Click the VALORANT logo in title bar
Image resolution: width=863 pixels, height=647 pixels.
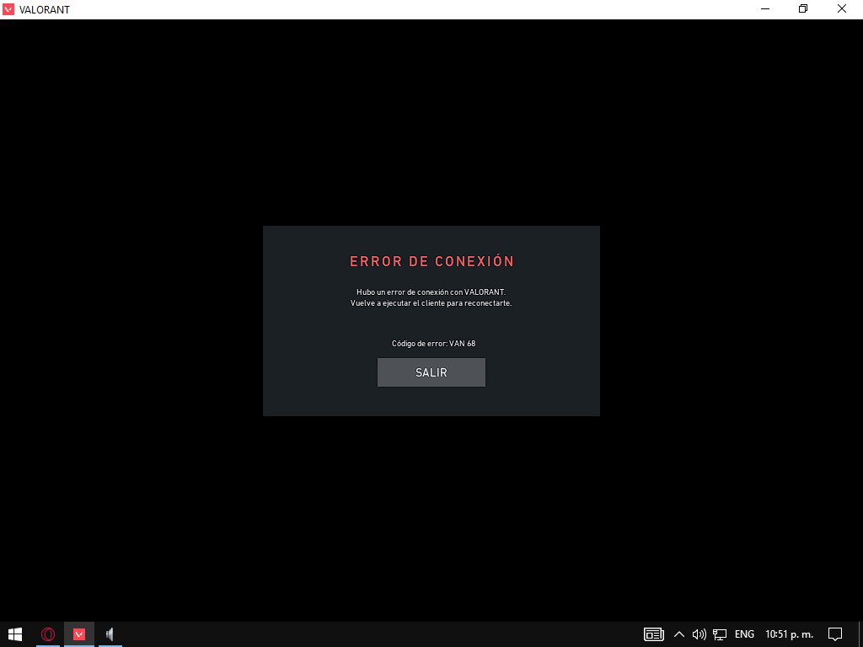pyautogui.click(x=8, y=9)
